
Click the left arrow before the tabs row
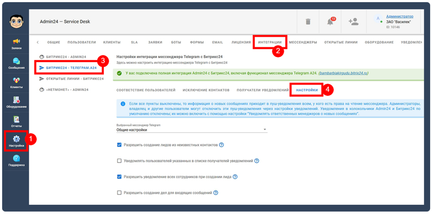click(37, 42)
